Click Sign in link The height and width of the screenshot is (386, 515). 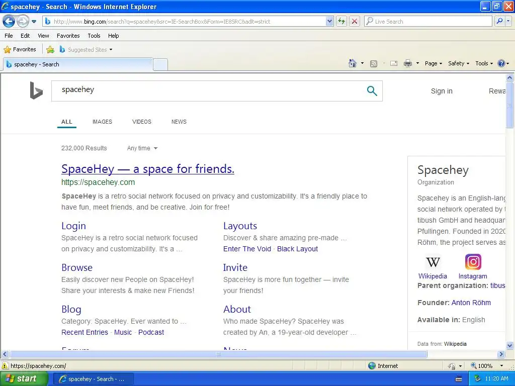[442, 91]
